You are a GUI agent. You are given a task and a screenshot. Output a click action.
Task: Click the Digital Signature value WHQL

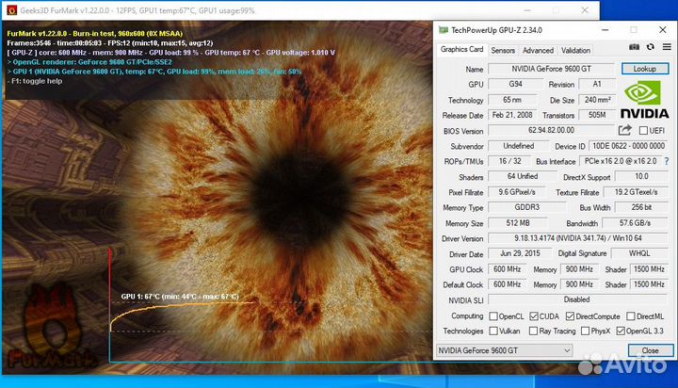tap(639, 253)
